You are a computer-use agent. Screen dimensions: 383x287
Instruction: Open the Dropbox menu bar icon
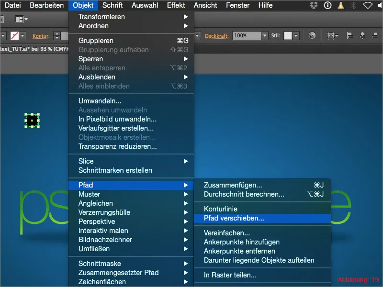click(314, 5)
